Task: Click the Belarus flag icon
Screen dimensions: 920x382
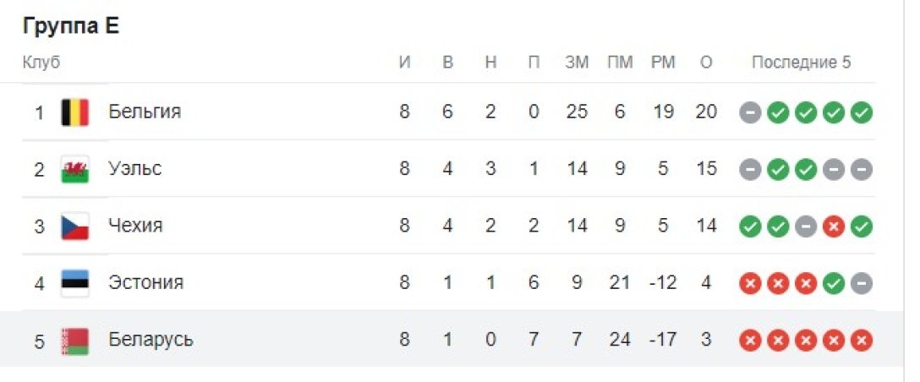Action: tap(75, 340)
